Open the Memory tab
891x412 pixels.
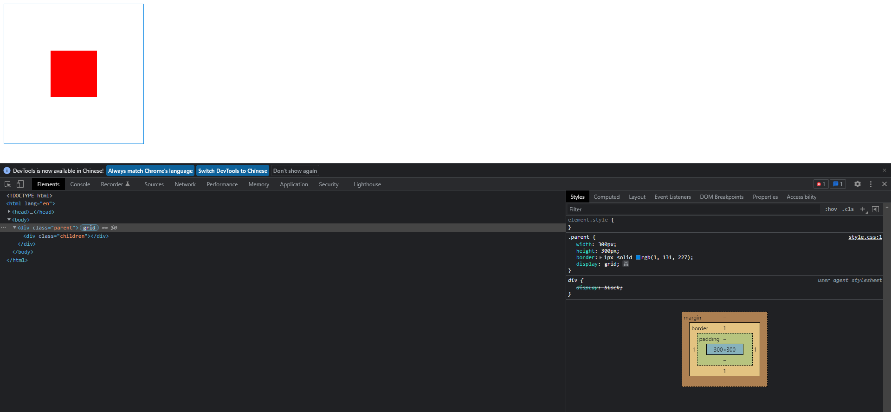[258, 184]
